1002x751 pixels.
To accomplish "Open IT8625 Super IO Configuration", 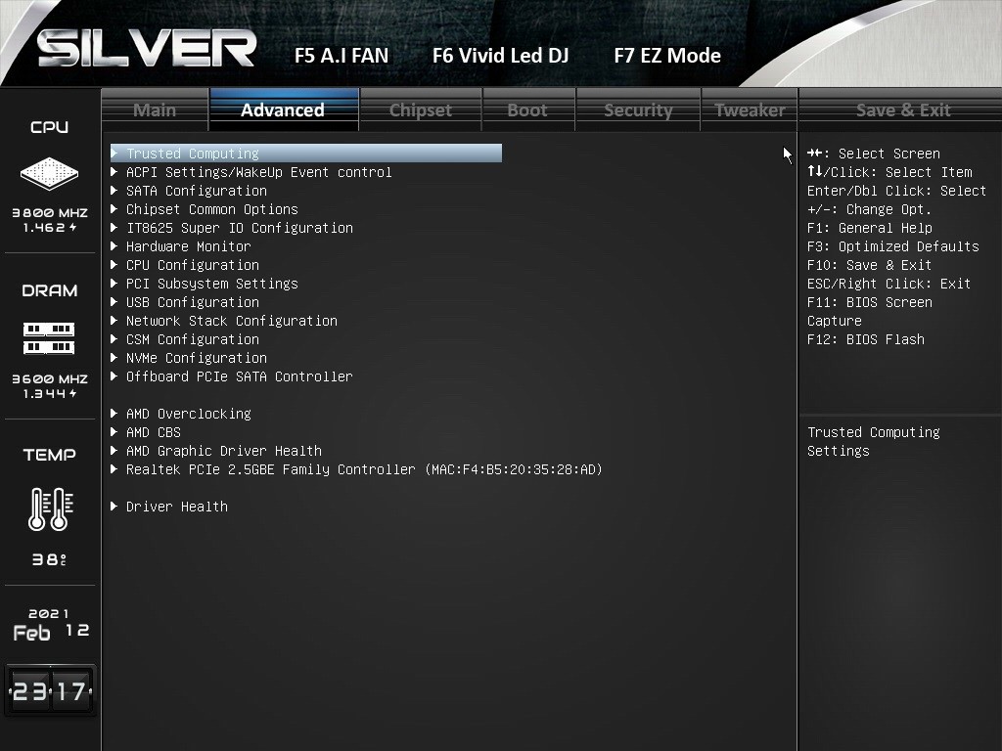I will [232, 227].
